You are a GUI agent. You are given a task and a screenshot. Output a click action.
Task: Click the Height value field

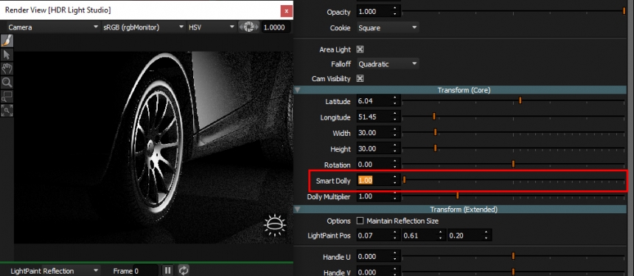[373, 148]
